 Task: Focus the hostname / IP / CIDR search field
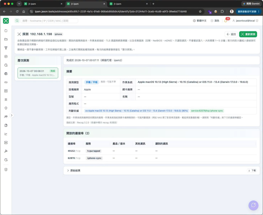click(x=49, y=21)
